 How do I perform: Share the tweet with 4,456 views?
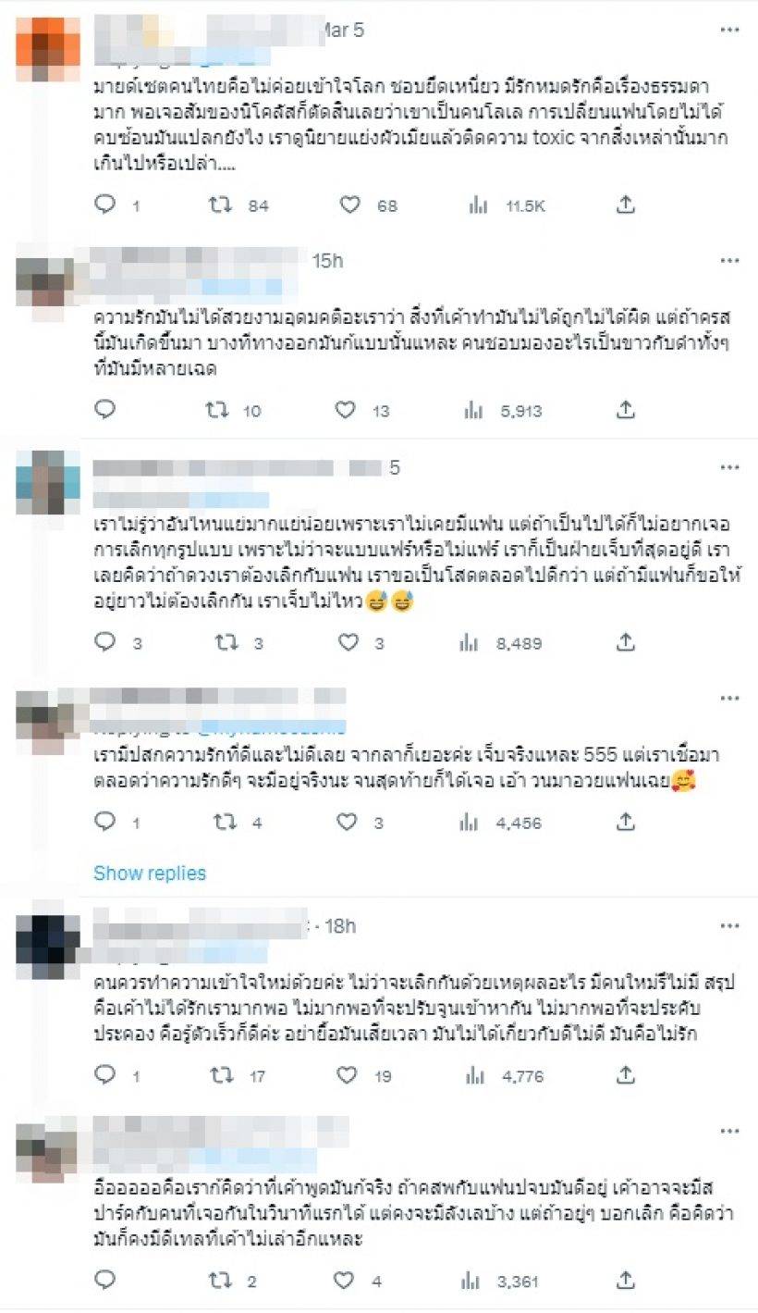pyautogui.click(x=625, y=821)
